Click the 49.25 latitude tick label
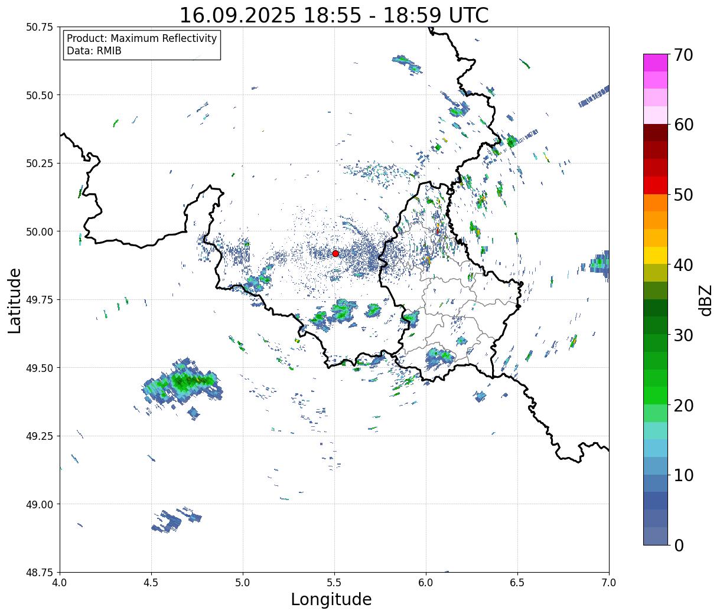Image resolution: width=720 pixels, height=614 pixels. (40, 436)
